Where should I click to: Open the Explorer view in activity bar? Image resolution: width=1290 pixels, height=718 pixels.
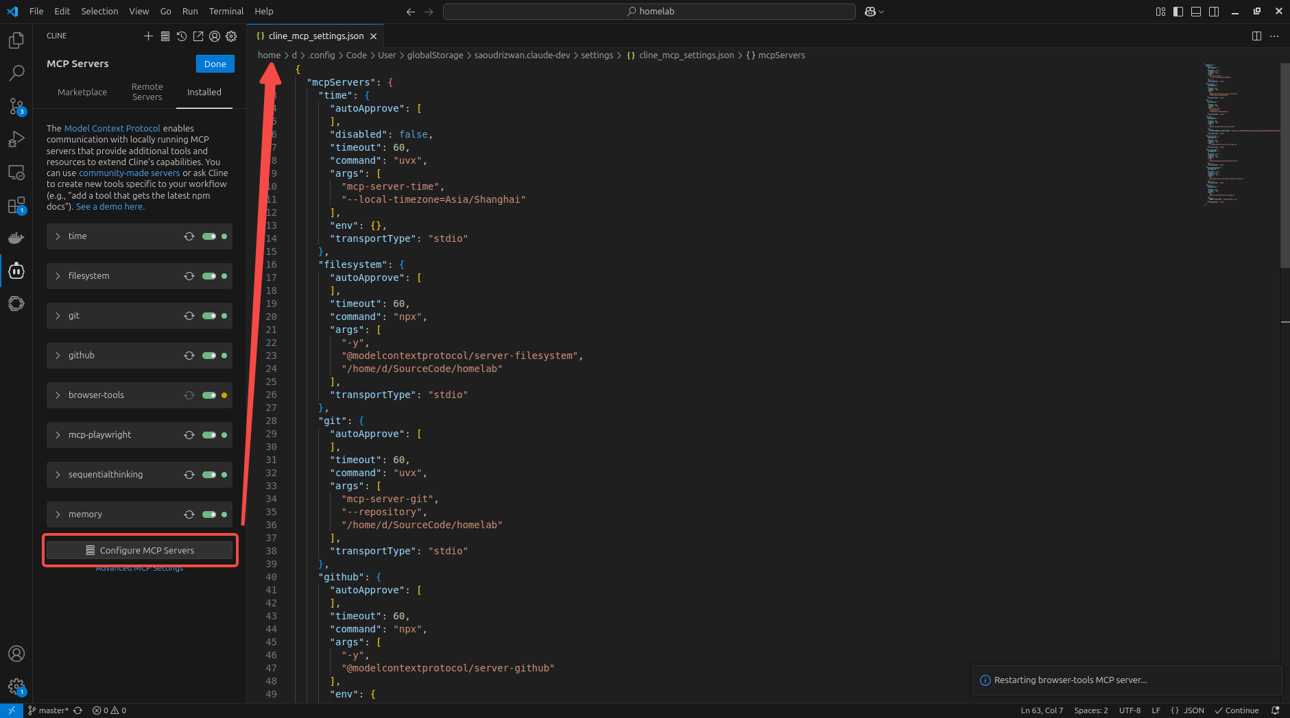pyautogui.click(x=16, y=40)
